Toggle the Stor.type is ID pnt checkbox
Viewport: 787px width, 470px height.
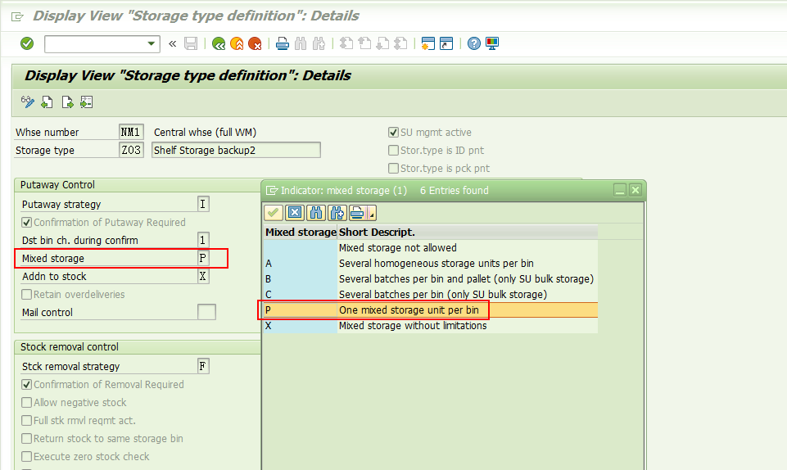[x=393, y=151]
